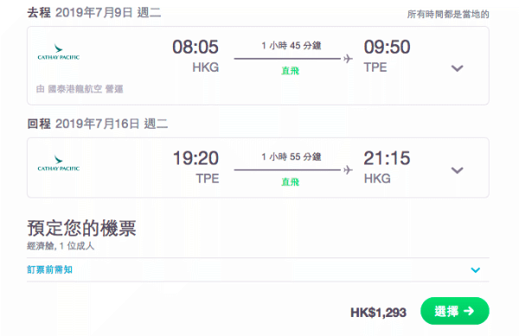Expand return flight details chevron
This screenshot has width=519, height=336.
(x=457, y=170)
